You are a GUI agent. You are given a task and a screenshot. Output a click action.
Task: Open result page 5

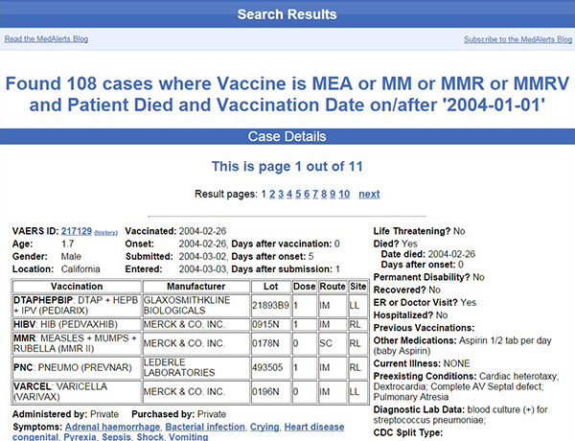(300, 194)
